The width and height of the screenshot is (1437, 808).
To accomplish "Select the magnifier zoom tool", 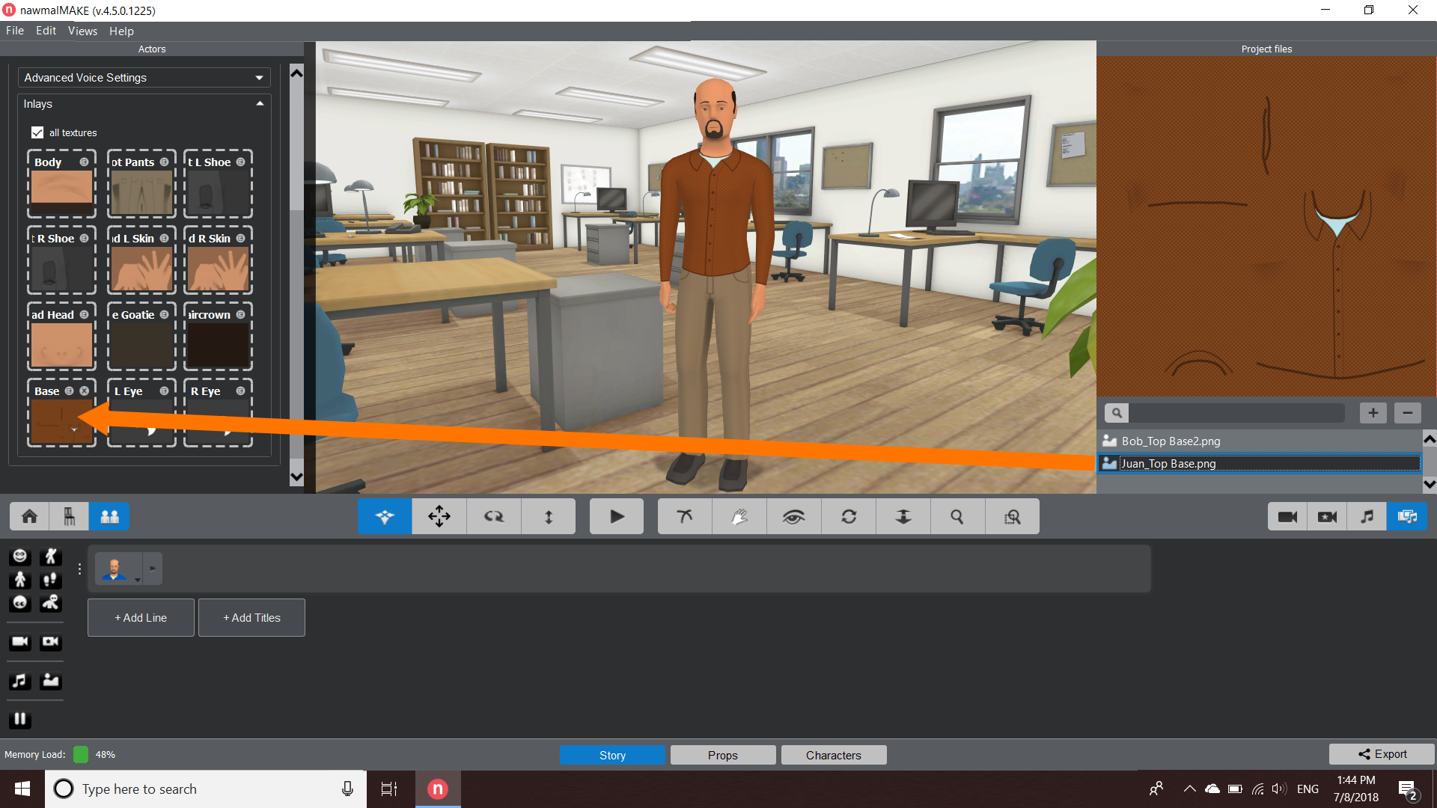I will coord(957,516).
